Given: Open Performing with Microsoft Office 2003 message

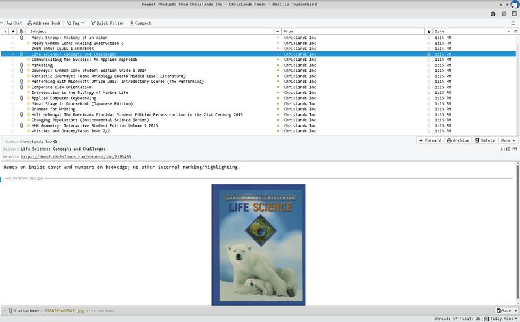Looking at the screenshot, I should pyautogui.click(x=118, y=82).
